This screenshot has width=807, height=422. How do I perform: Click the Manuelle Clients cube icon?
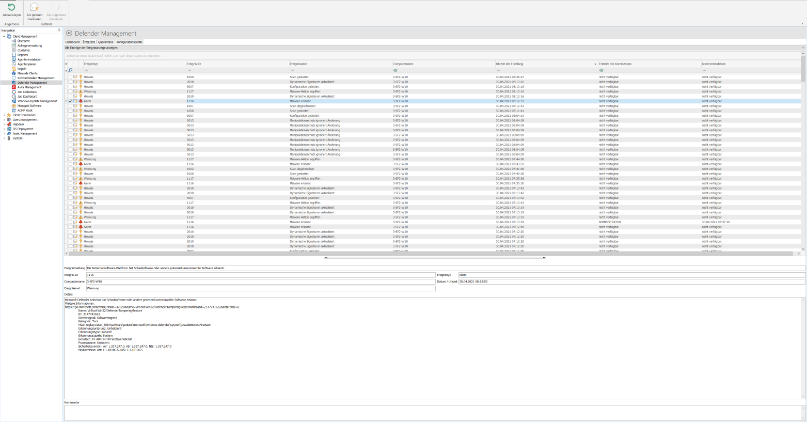click(14, 73)
